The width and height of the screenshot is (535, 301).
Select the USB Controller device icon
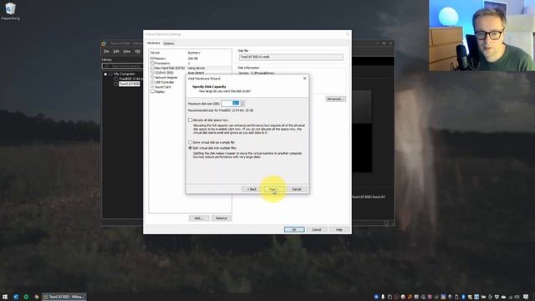[x=152, y=82]
